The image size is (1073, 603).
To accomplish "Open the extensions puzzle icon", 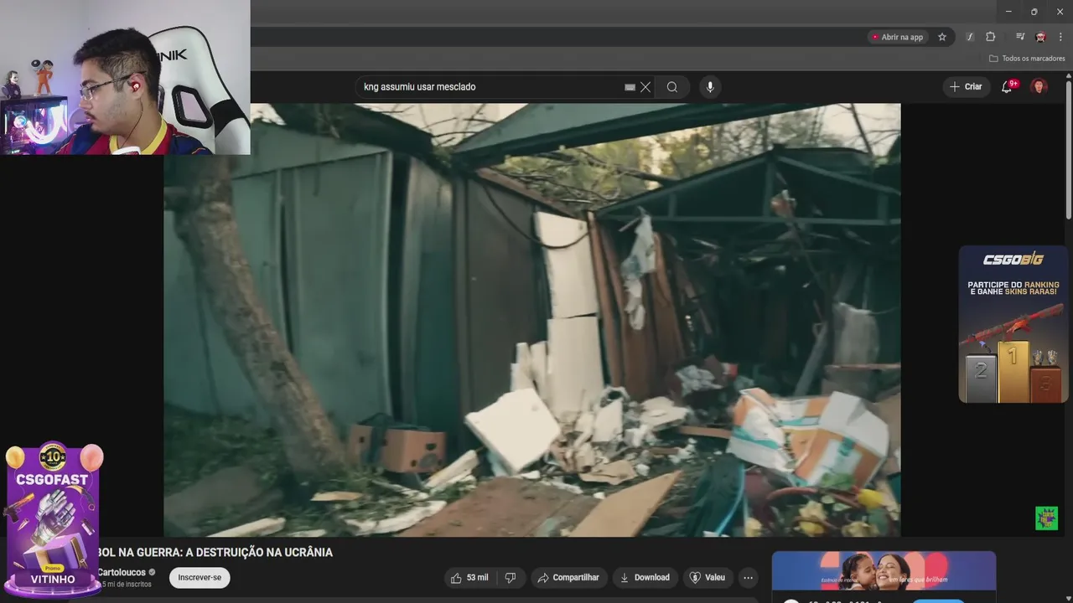I will 990,37.
